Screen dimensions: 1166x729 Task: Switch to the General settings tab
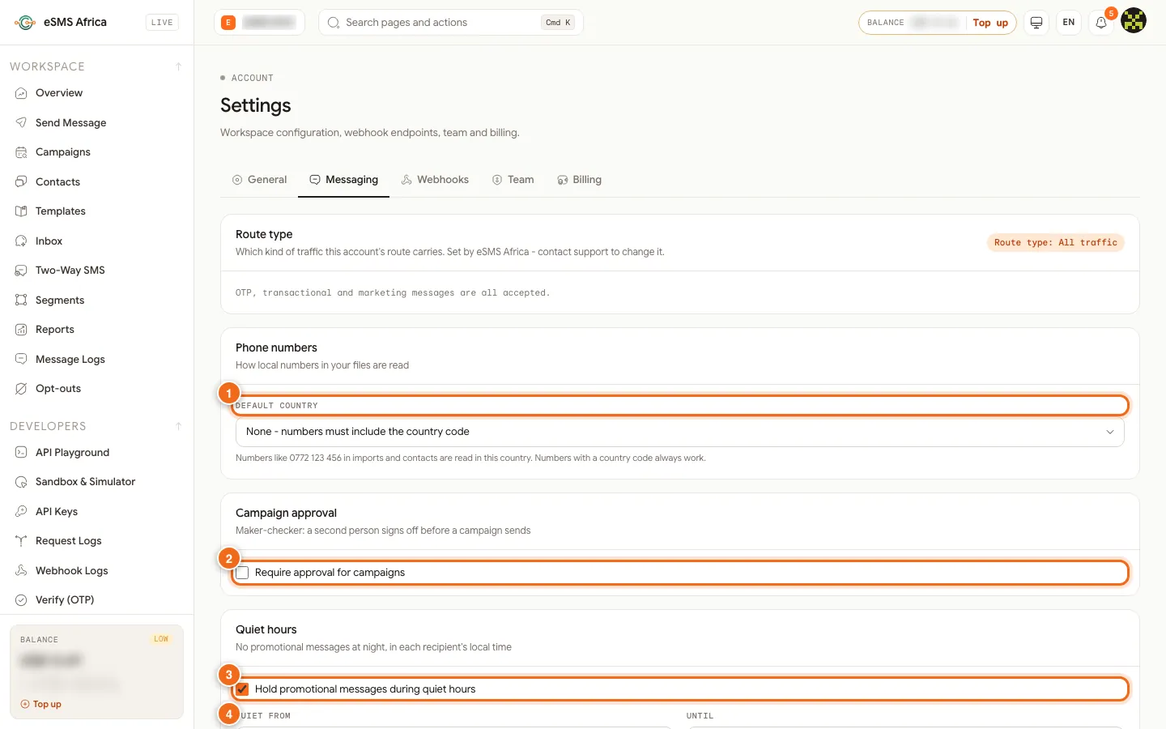[x=259, y=180]
